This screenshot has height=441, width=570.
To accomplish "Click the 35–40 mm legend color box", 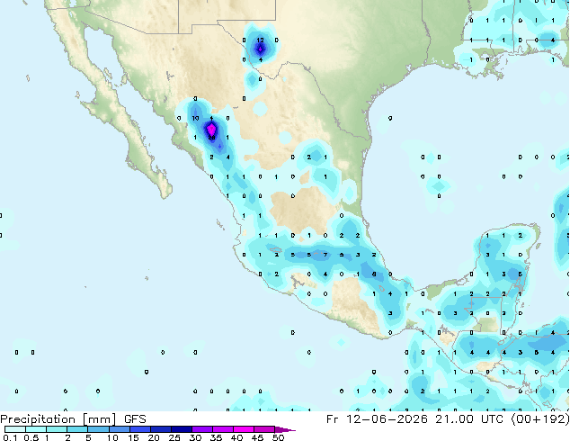I will pos(222,429).
